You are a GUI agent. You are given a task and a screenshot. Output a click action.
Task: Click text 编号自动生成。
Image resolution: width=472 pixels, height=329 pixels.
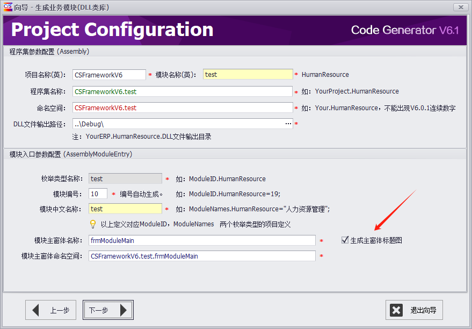(x=141, y=194)
